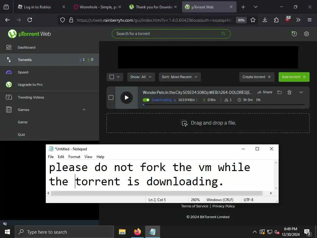This screenshot has width=317, height=238.
Task: Click the Drag and drop a file area
Action: (x=208, y=123)
